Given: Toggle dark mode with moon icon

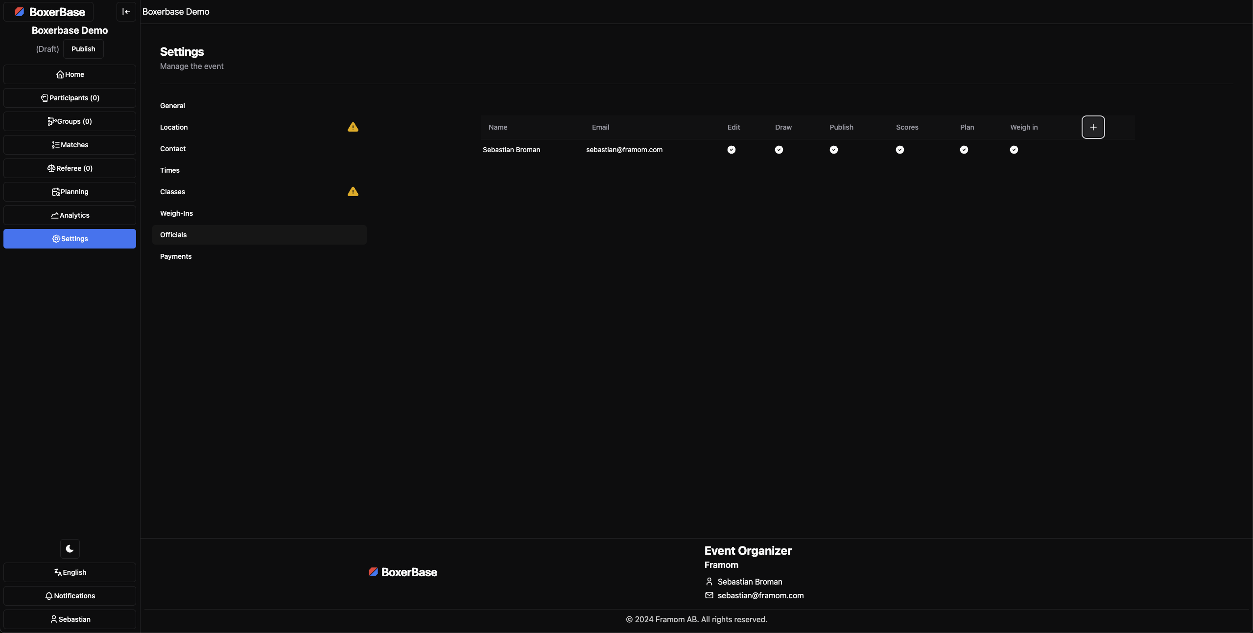Looking at the screenshot, I should pyautogui.click(x=70, y=549).
